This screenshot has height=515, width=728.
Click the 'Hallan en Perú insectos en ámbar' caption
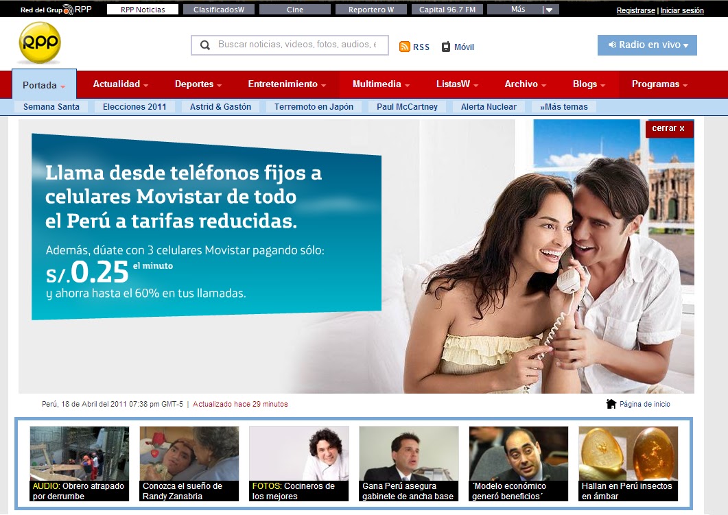[x=629, y=491]
